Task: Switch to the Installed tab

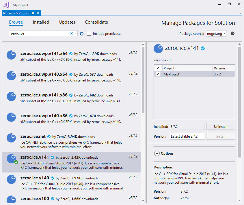Action: coord(41,22)
